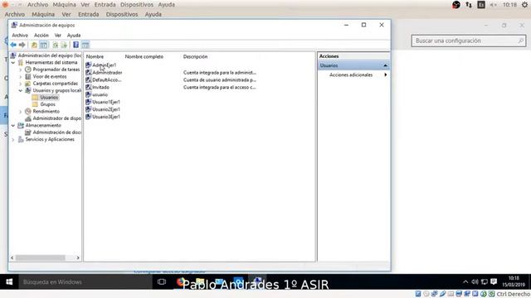Open Ayuda menu in Administración de equipos
The width and height of the screenshot is (531, 298).
(x=74, y=35)
